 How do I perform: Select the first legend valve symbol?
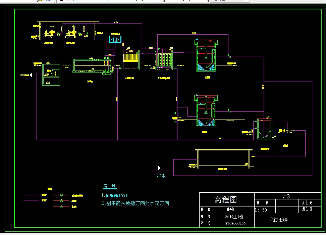coord(61,195)
